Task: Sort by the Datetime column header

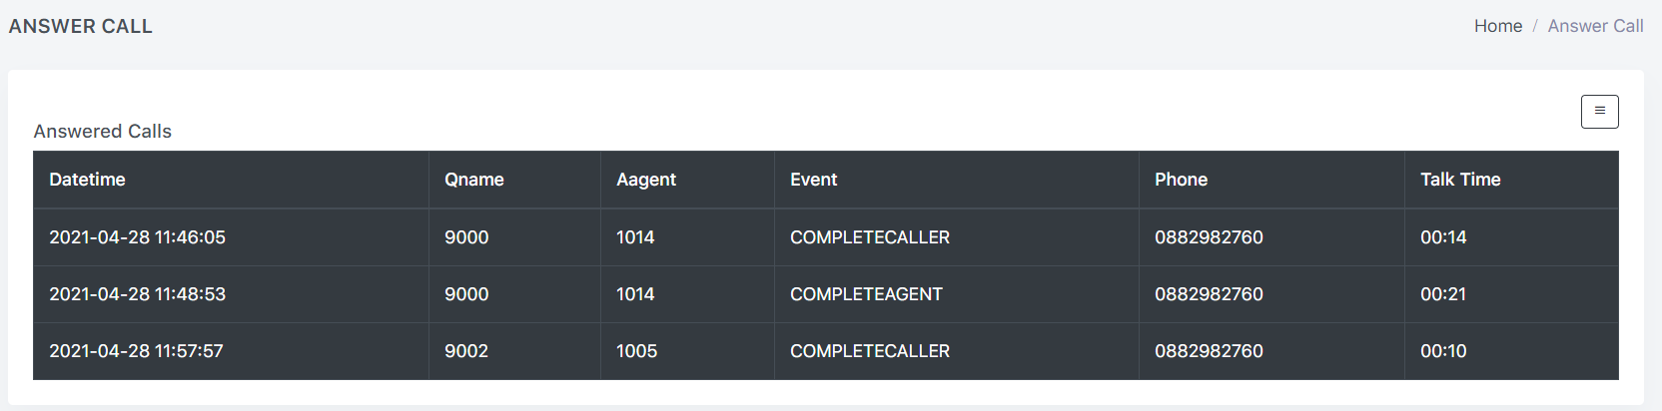Action: [x=87, y=180]
